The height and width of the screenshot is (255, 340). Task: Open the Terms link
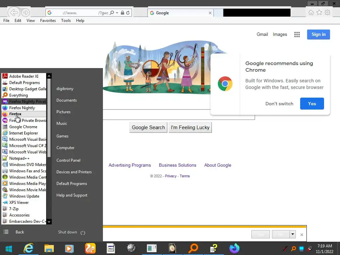coord(185,176)
